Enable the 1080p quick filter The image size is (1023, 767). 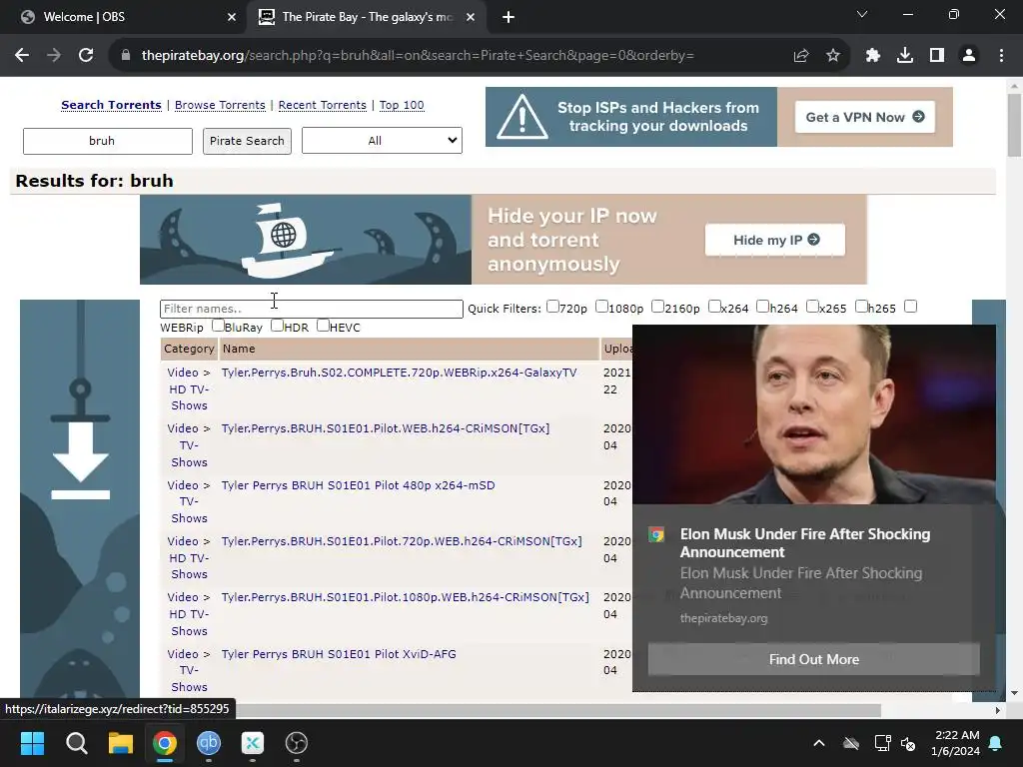pos(601,306)
